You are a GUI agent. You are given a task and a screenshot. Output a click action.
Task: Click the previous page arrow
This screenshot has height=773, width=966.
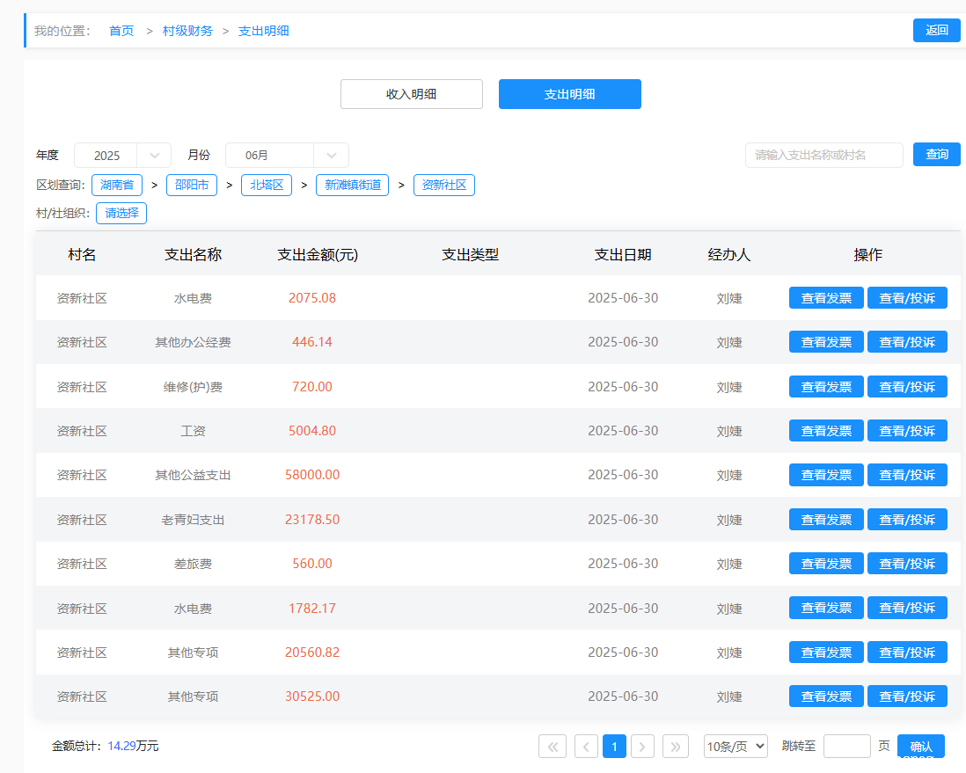(x=586, y=747)
